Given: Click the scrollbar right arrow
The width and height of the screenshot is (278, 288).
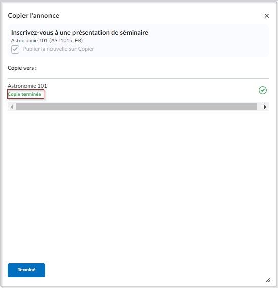Looking at the screenshot, I should 265,107.
